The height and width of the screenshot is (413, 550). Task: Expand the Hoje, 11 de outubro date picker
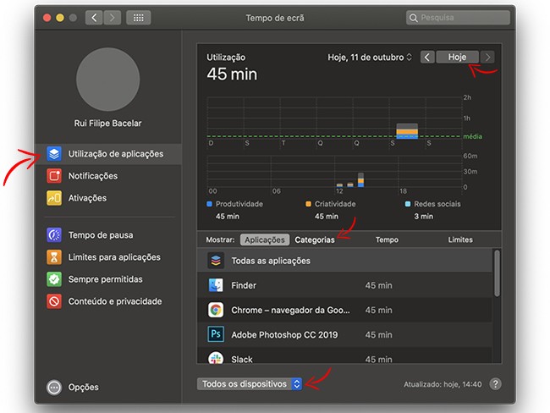pos(370,58)
